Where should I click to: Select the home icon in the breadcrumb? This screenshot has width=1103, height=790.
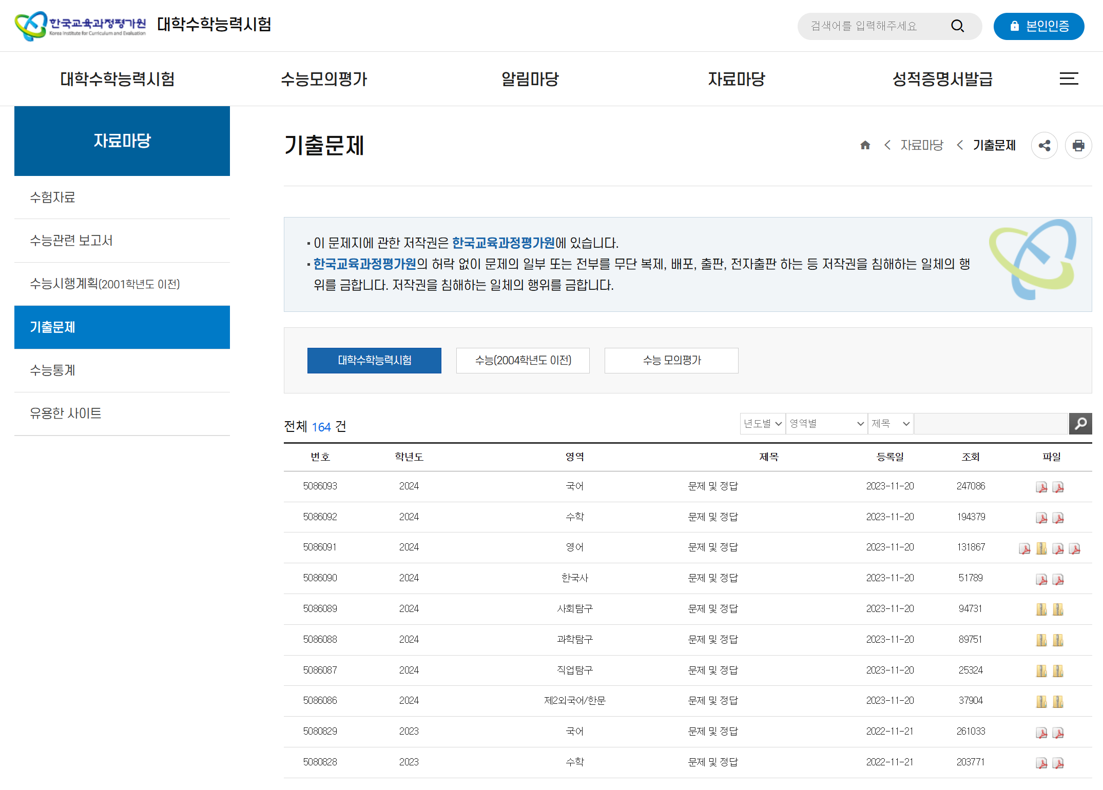click(865, 145)
